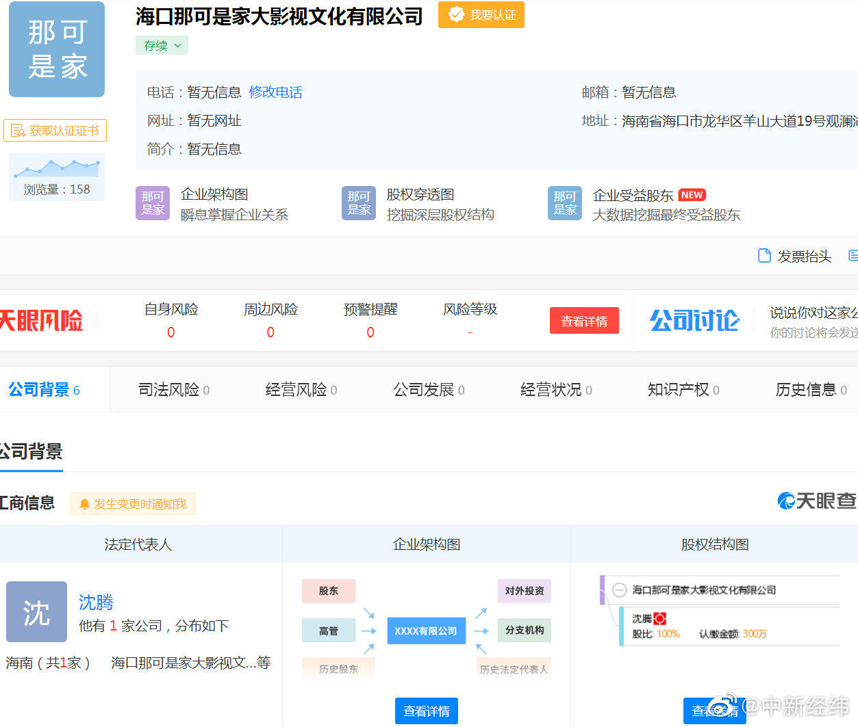Select 自身风险 count

click(171, 332)
